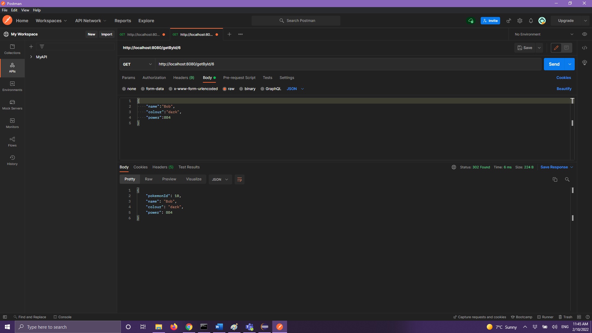Switch to the Authorization tab

point(154,78)
